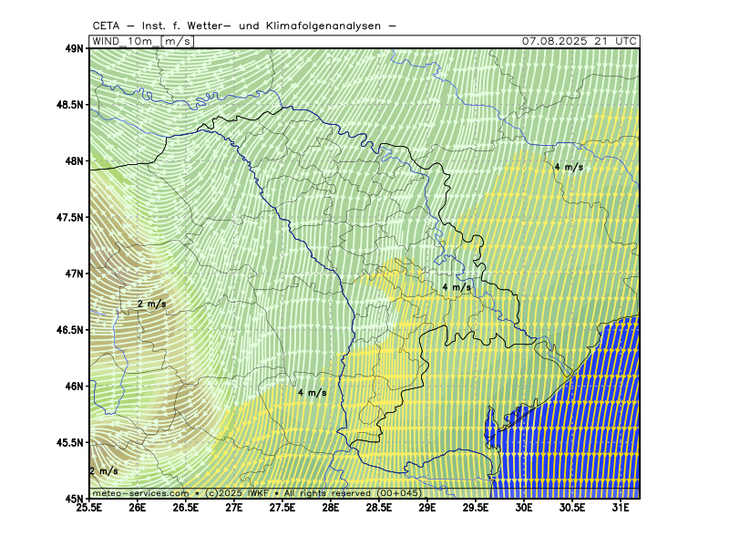
Task: Click the 29.5E longitude axis label
Action: pyautogui.click(x=476, y=507)
